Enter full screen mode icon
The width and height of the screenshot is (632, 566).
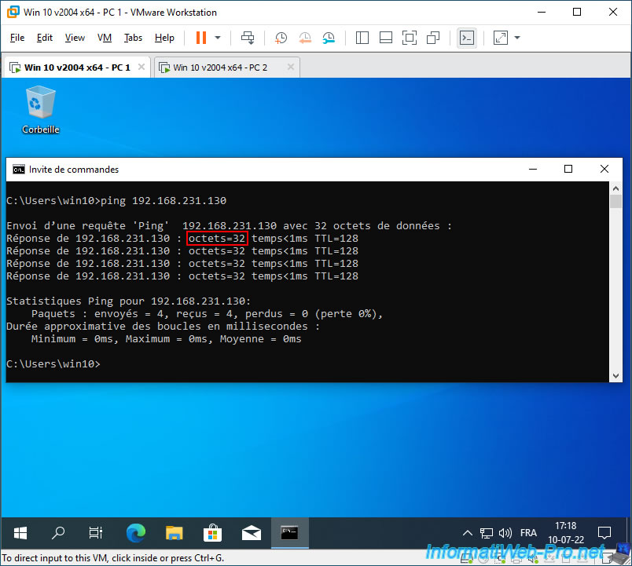(x=409, y=38)
